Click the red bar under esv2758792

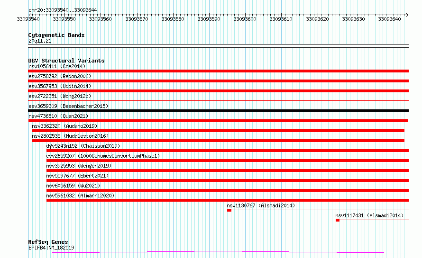point(218,81)
